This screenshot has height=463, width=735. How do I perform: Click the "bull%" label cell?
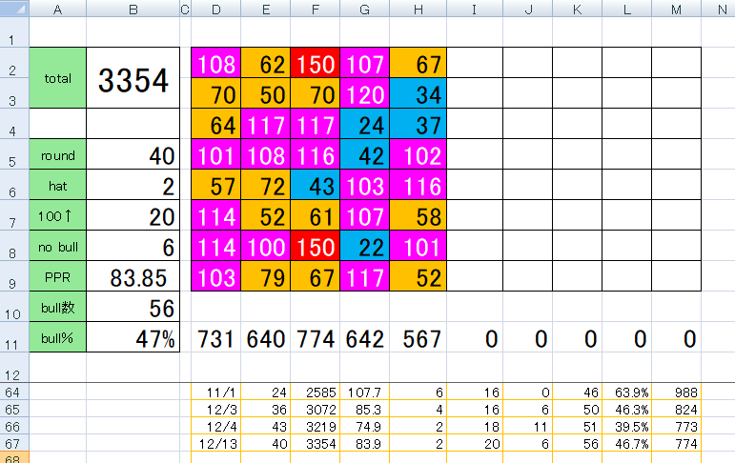coord(57,337)
